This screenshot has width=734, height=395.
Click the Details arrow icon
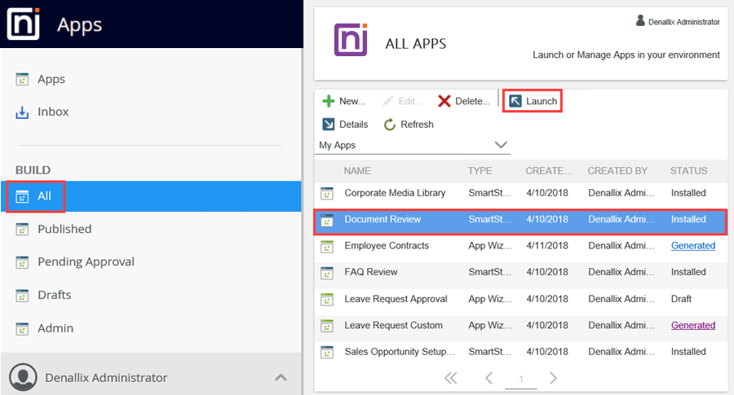pyautogui.click(x=329, y=125)
